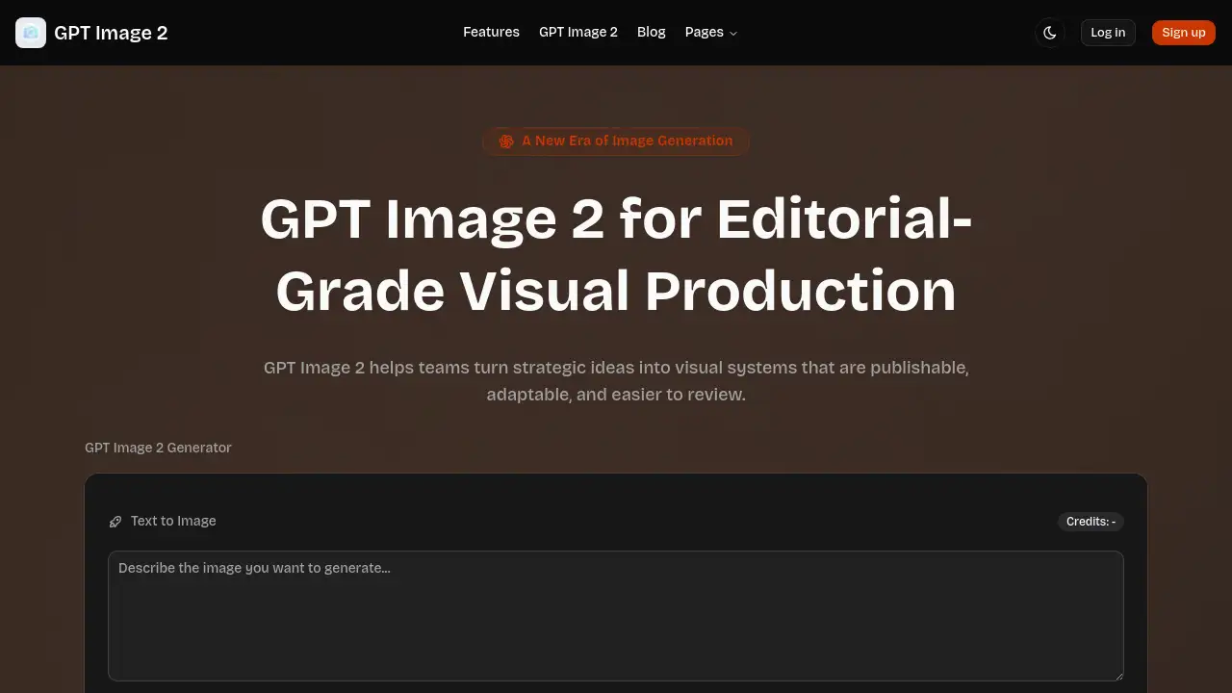Switch to the Text to Image tab
This screenshot has width=1232, height=693.
click(173, 521)
